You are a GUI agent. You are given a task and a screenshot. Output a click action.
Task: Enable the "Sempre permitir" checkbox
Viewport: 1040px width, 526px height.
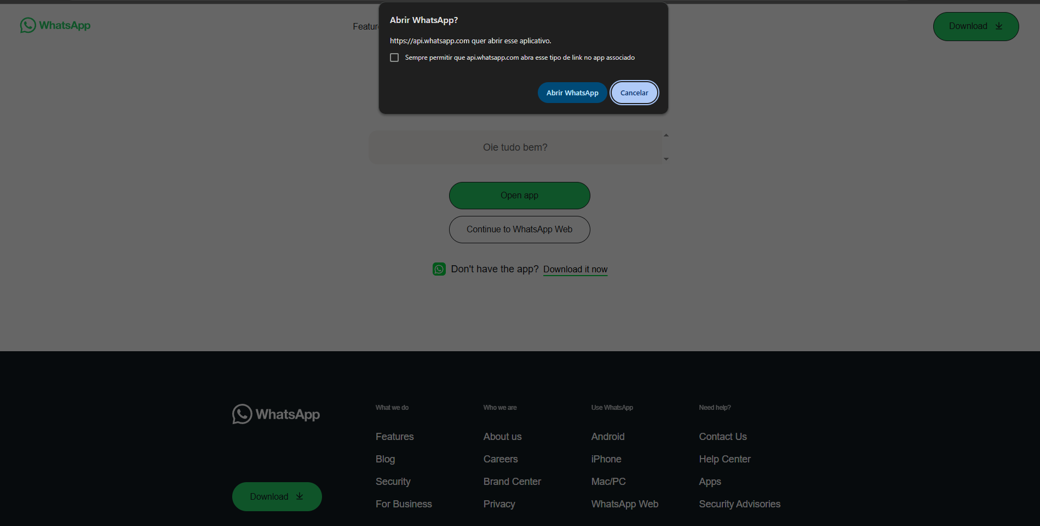(x=394, y=58)
